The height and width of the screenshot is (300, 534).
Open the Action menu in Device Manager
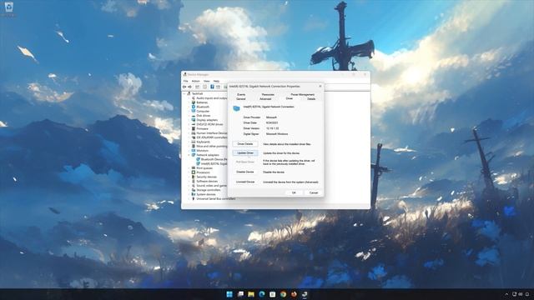[195, 82]
